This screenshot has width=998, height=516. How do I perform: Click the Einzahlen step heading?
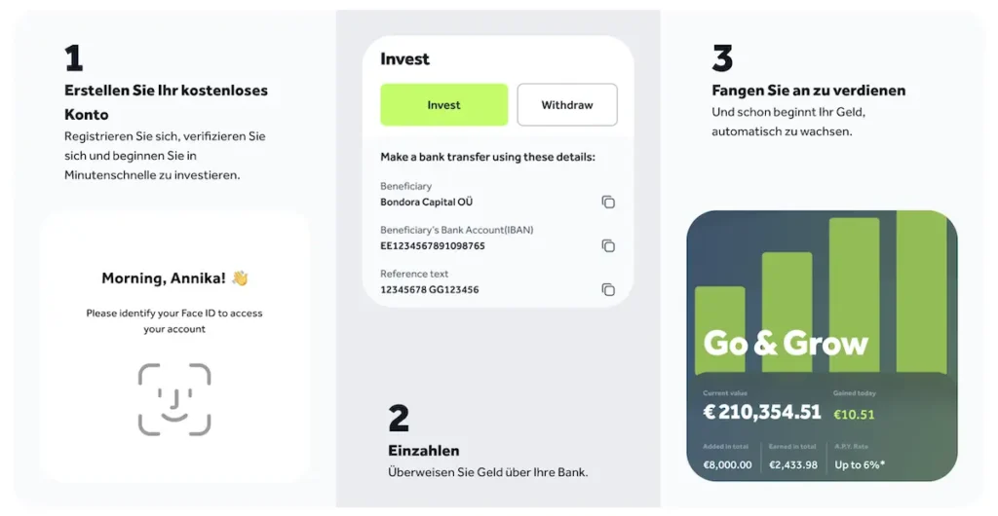(423, 451)
